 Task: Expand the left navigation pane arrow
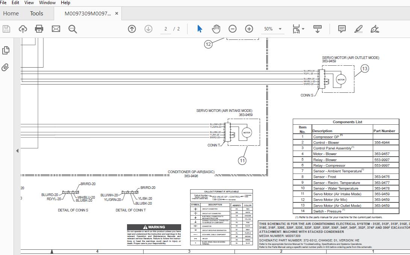(17, 151)
